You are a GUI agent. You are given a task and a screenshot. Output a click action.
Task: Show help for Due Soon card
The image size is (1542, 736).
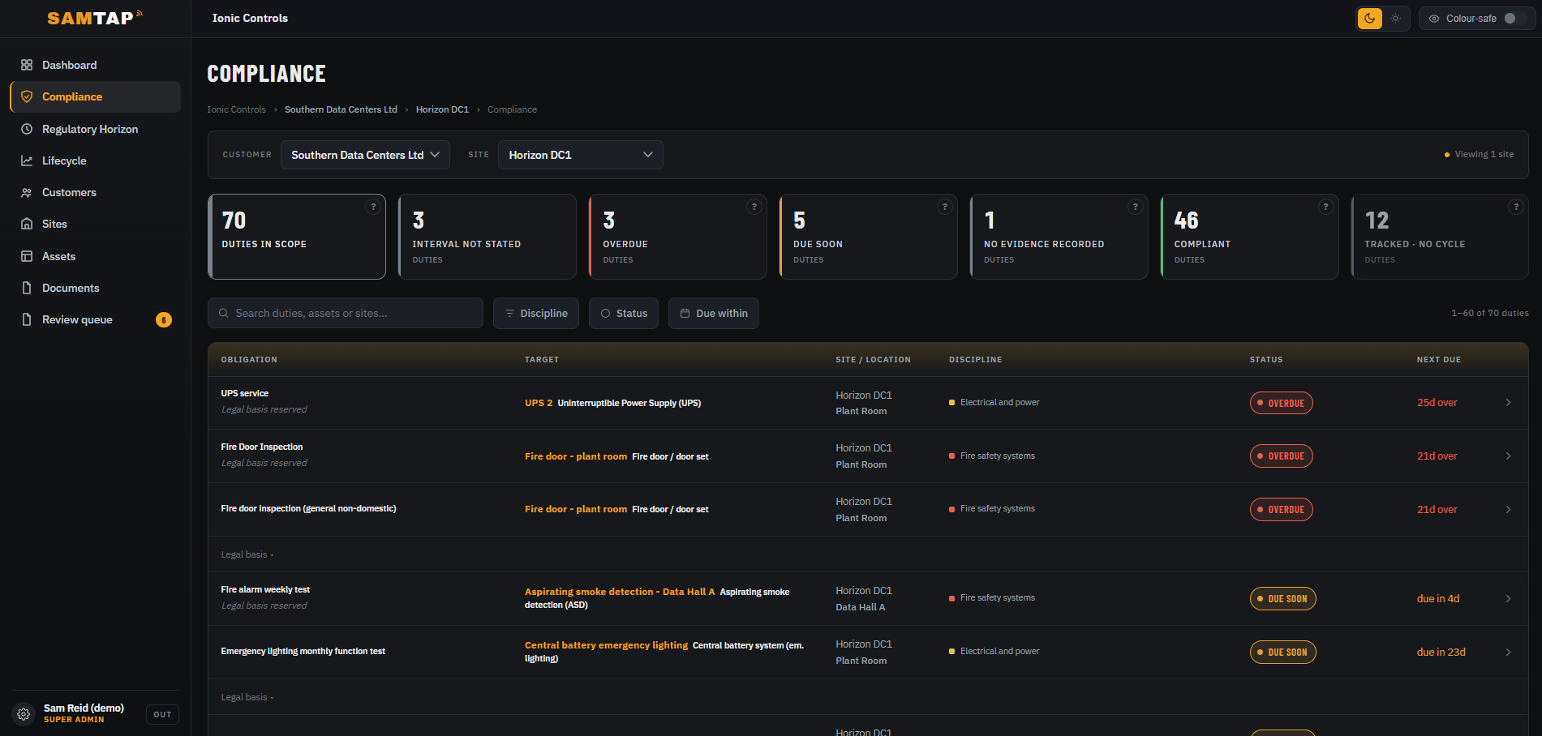coord(944,207)
